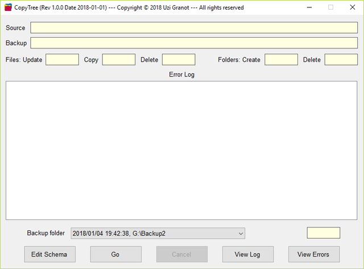Image resolution: width=364 pixels, height=269 pixels.
Task: Click the Folders Delete count box
Action: [x=341, y=60]
